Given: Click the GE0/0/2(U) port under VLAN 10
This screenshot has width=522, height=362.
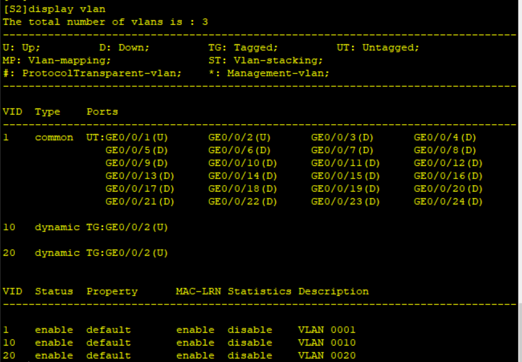Looking at the screenshot, I should (x=137, y=227).
